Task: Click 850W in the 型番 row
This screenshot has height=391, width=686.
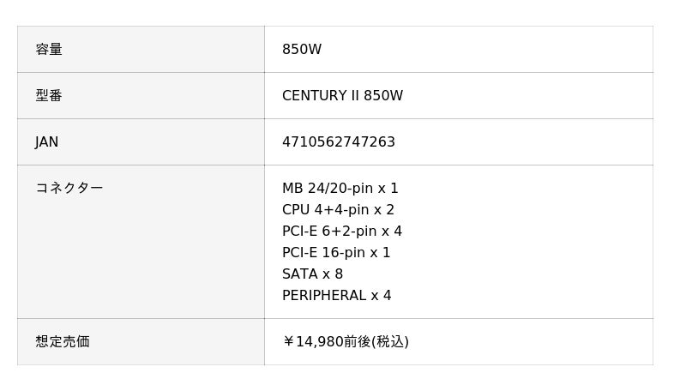Action: [383, 96]
